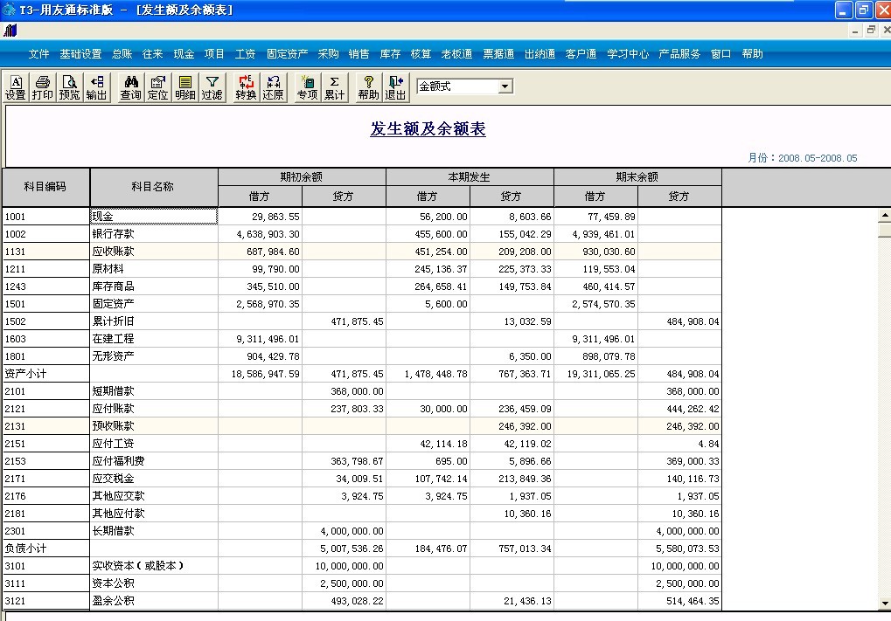Image resolution: width=891 pixels, height=621 pixels.
Task: Expand the 金额式 format dropdown
Action: tap(505, 86)
